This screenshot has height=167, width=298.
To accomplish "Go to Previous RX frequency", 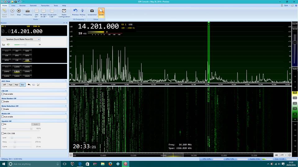I will tap(75, 12).
